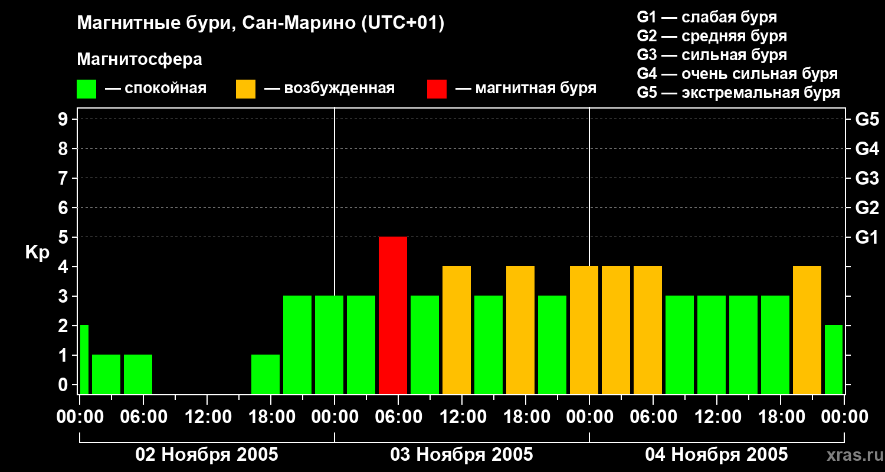Viewport: 885px width, 472px height.
Task: Click the «9» value on the Kp axis
Action: [x=64, y=119]
